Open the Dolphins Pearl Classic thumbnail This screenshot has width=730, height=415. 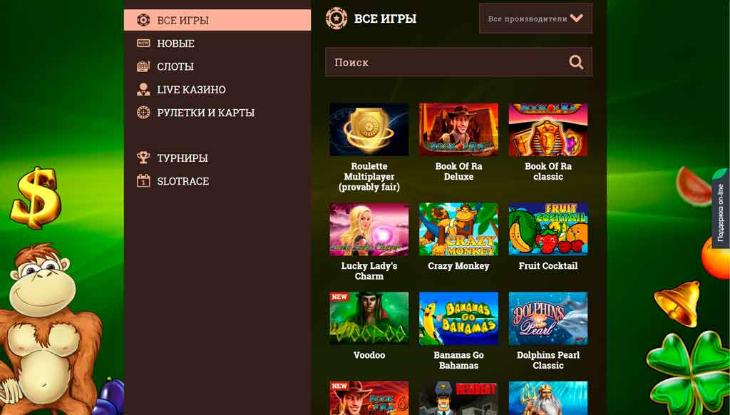tap(547, 318)
